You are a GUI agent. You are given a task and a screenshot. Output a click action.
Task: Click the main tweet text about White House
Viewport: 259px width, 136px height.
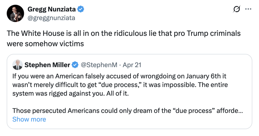pyautogui.click(x=124, y=39)
